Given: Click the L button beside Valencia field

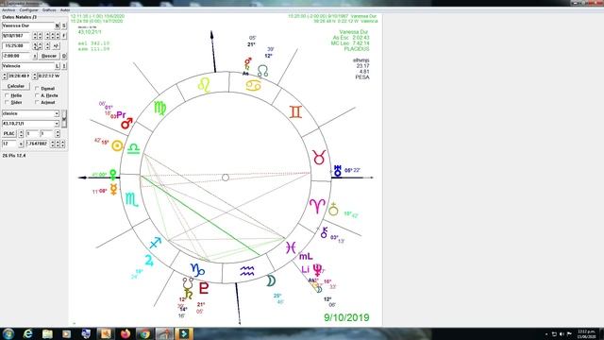Looking at the screenshot, I should [58, 66].
